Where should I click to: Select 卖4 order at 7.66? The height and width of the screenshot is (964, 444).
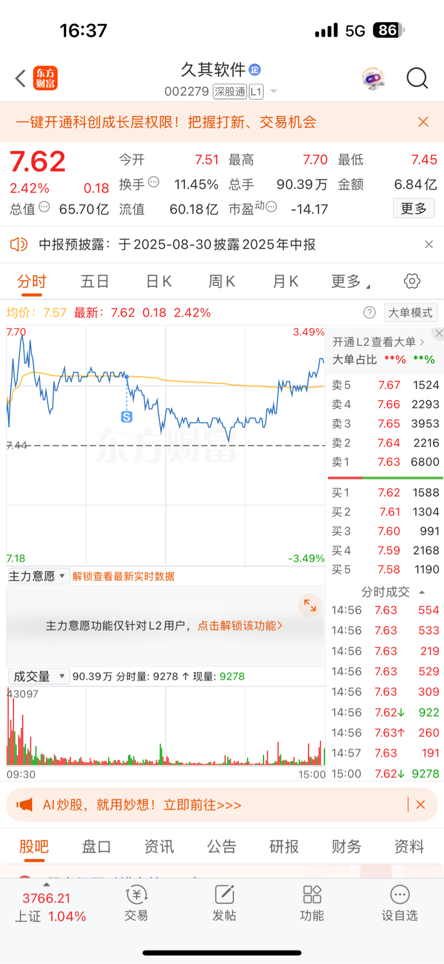coord(385,404)
